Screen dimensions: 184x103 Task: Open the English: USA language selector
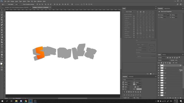pos(128,98)
